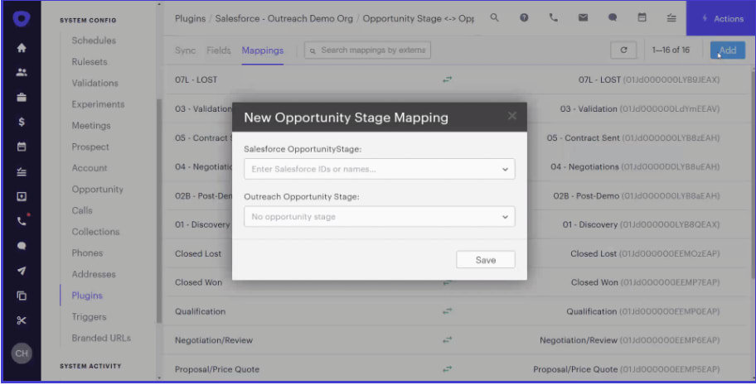Viewport: 756px width, 385px height.
Task: Select Plugins in System Config
Action: click(87, 296)
